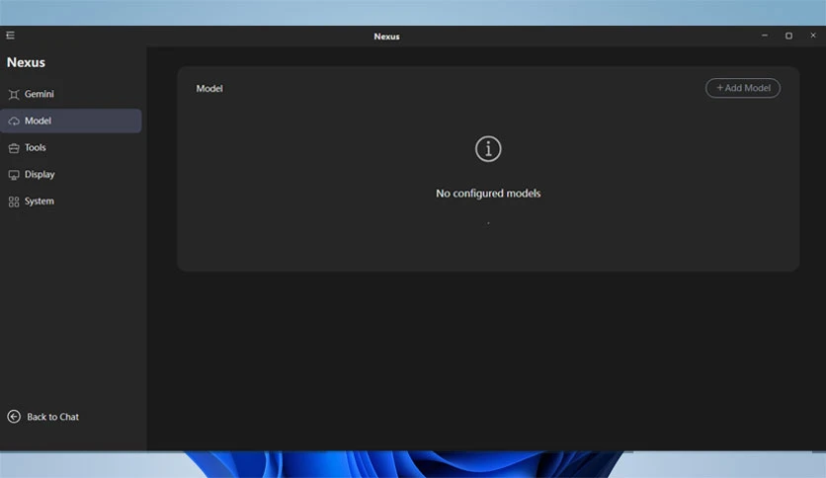Open the hamburger menu in title bar
826x478 pixels.
pos(10,36)
